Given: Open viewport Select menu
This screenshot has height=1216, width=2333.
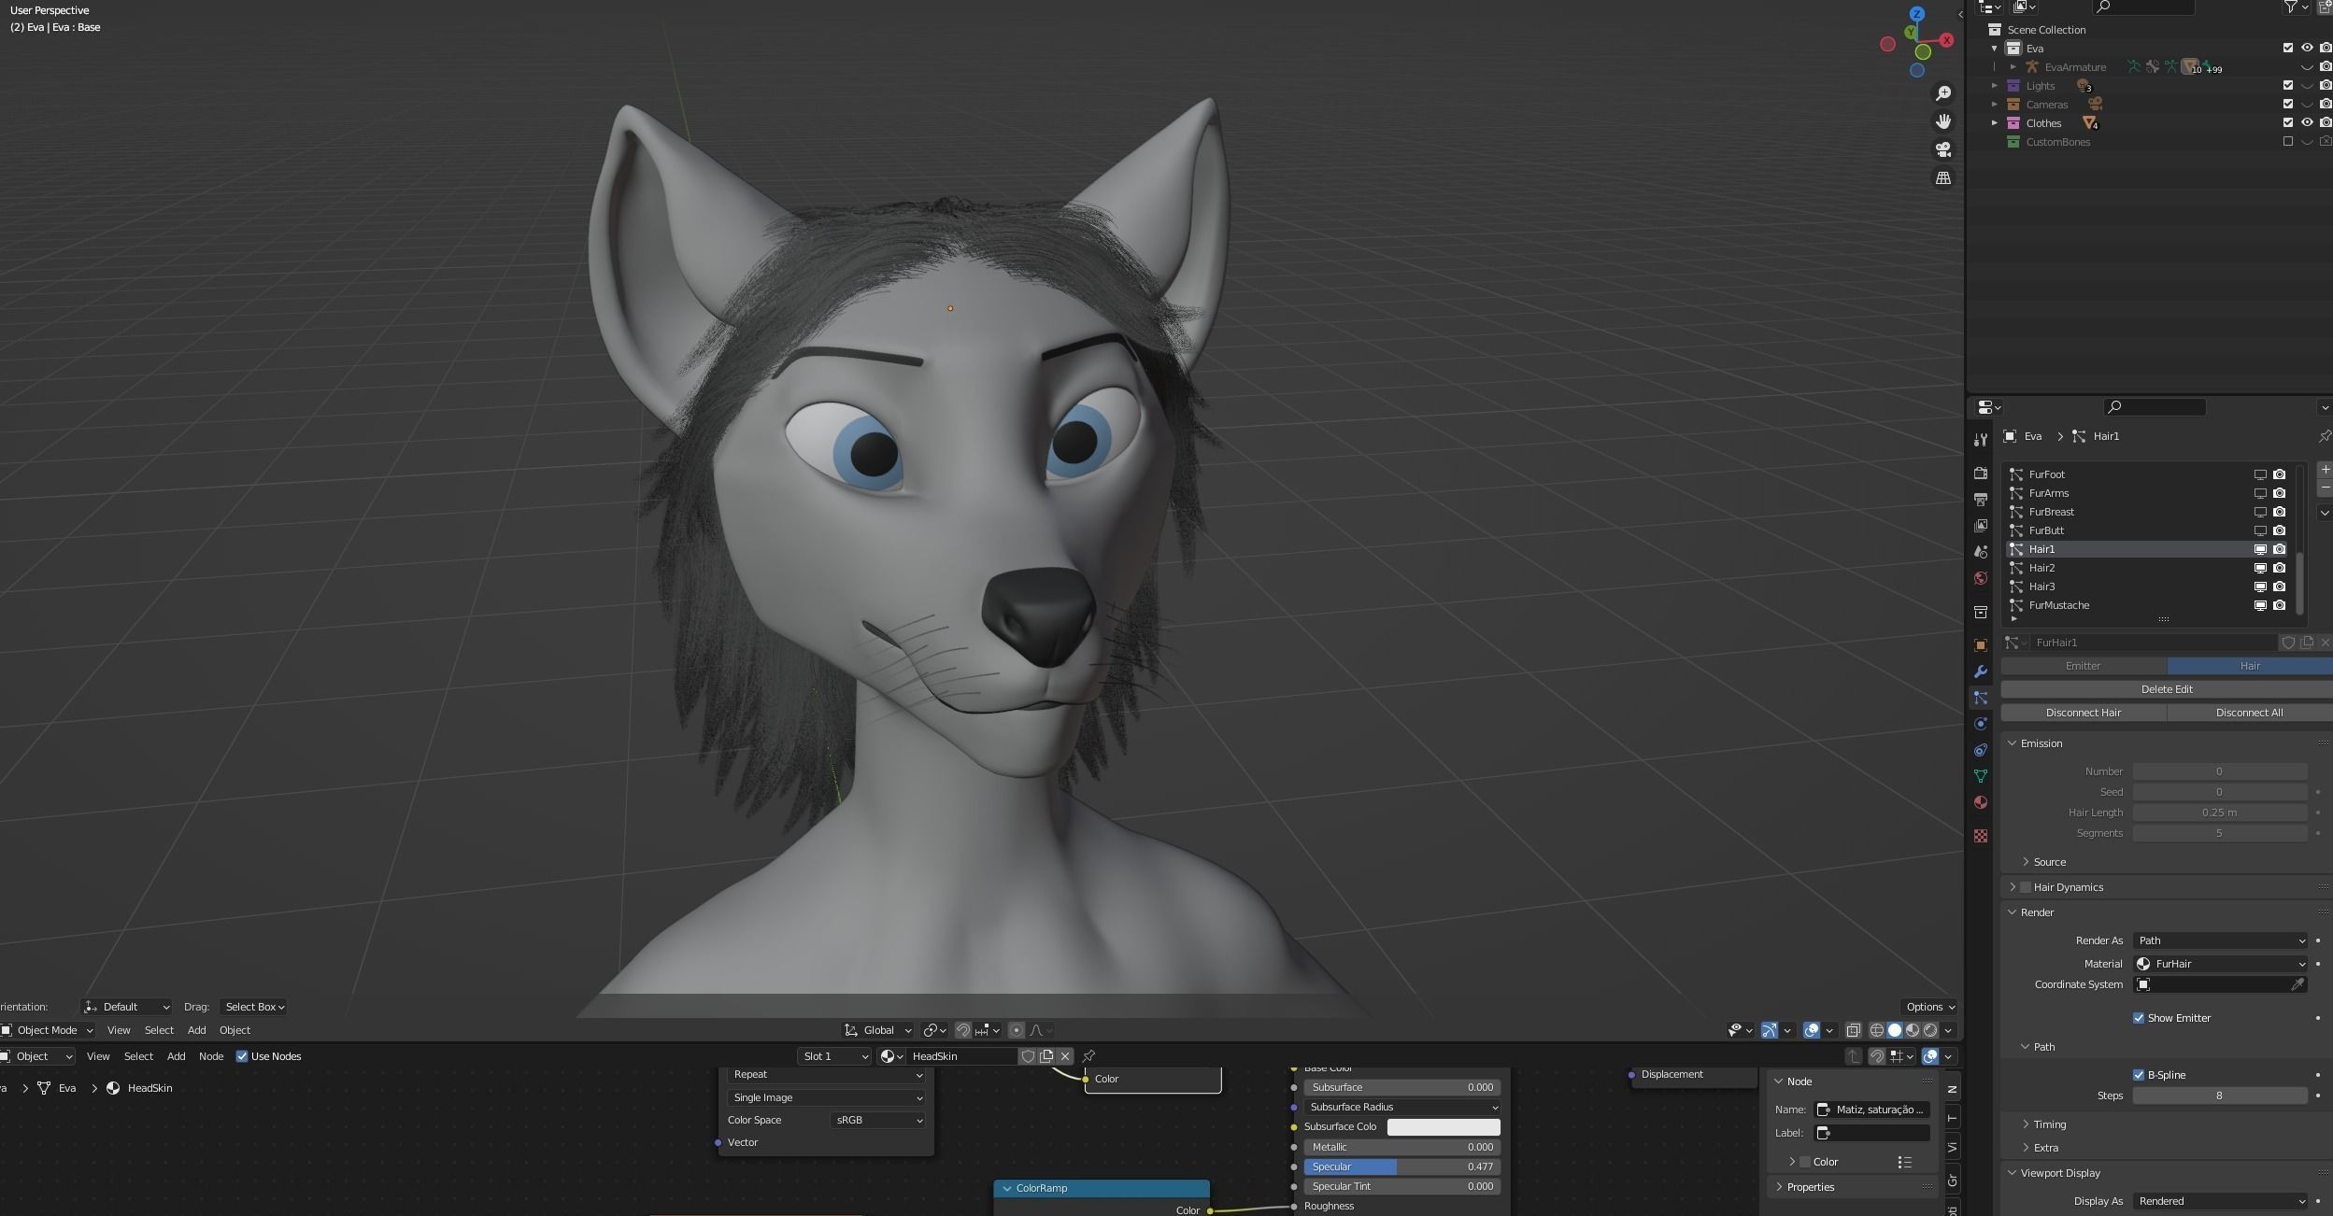Looking at the screenshot, I should [159, 1030].
